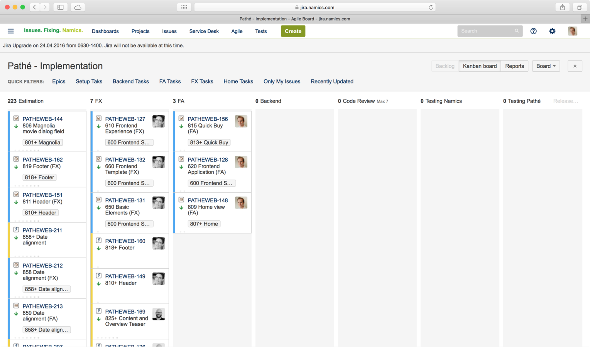Click the Issues. Fixing. Namics. logo
The height and width of the screenshot is (347, 590).
[x=53, y=30]
